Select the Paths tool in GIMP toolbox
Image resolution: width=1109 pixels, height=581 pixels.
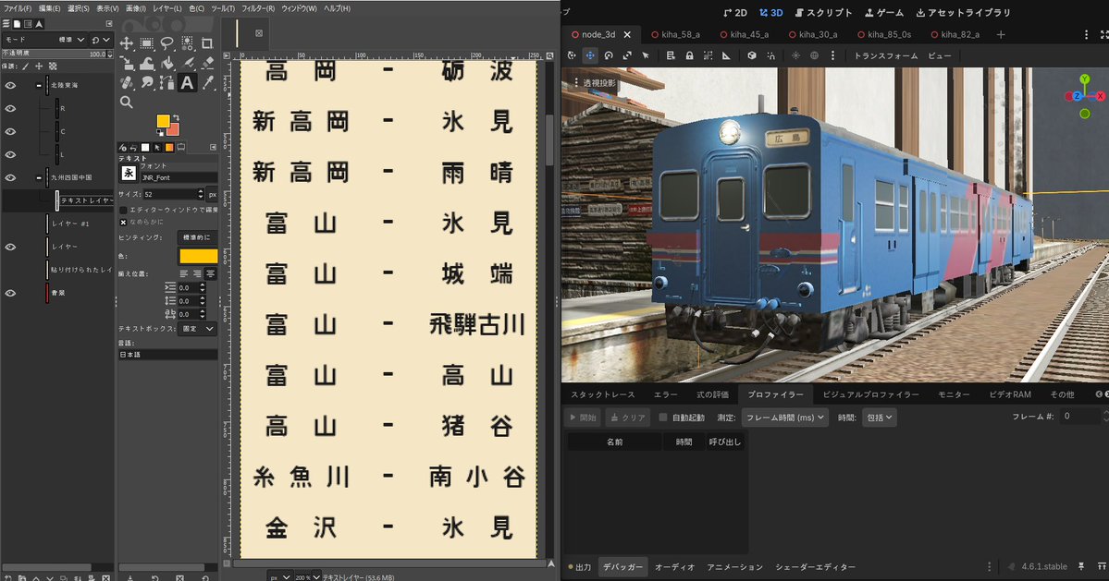pos(166,82)
